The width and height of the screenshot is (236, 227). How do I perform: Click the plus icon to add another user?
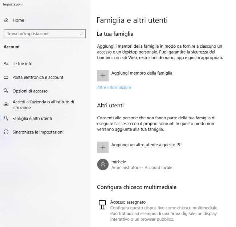point(103,147)
